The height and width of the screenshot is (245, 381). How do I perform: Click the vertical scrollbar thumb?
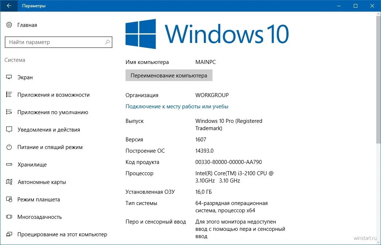(x=378, y=80)
